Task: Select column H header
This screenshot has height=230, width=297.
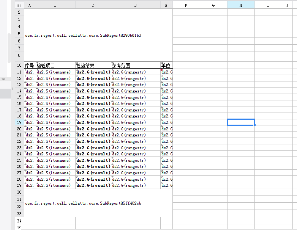Action: [241, 5]
